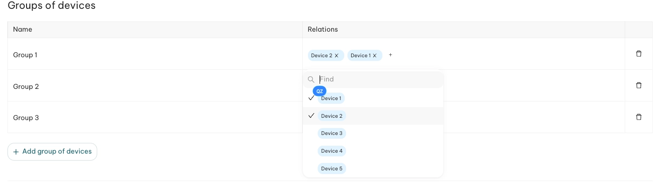Select Device 4 in dropdown list
The height and width of the screenshot is (182, 668).
click(373, 151)
